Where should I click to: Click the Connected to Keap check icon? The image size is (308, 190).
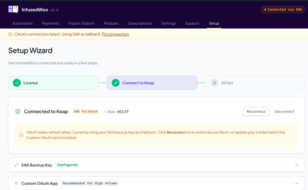[18, 111]
